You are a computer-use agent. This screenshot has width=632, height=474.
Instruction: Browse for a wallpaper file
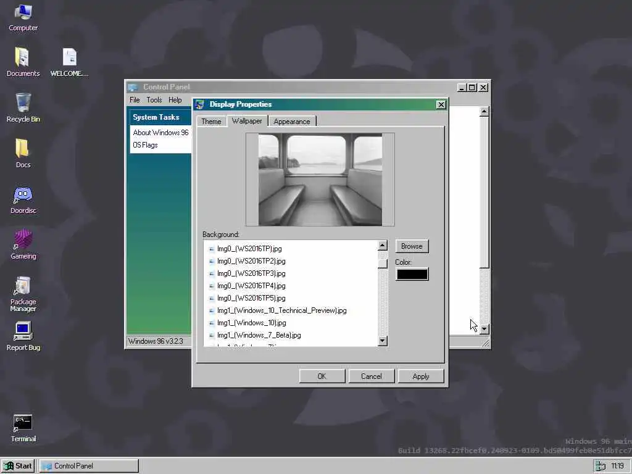coord(412,246)
